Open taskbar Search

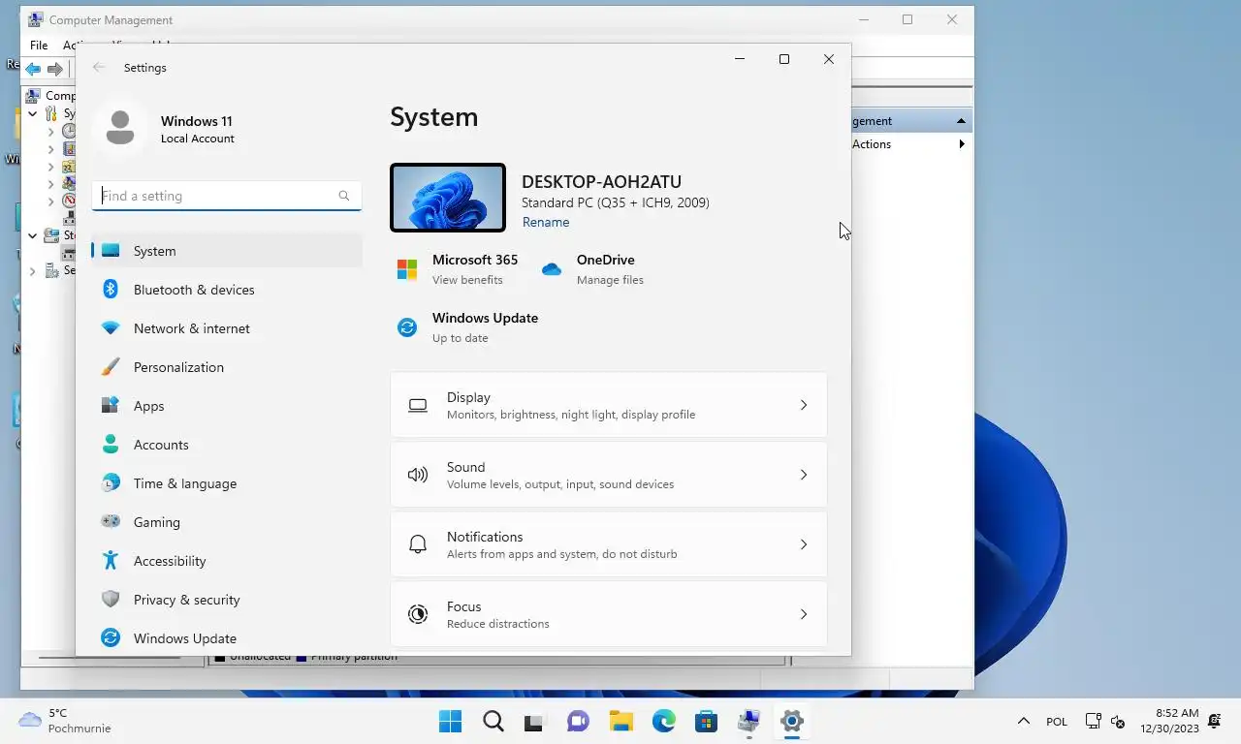[493, 722]
